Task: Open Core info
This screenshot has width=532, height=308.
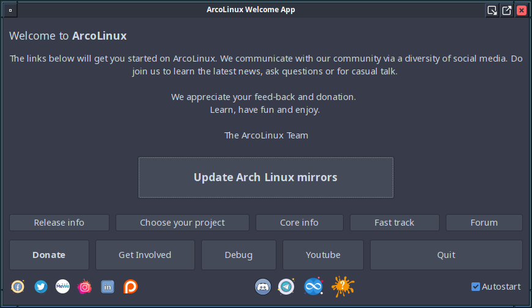Action: coord(300,223)
